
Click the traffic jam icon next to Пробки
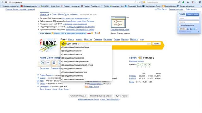tap(140, 58)
